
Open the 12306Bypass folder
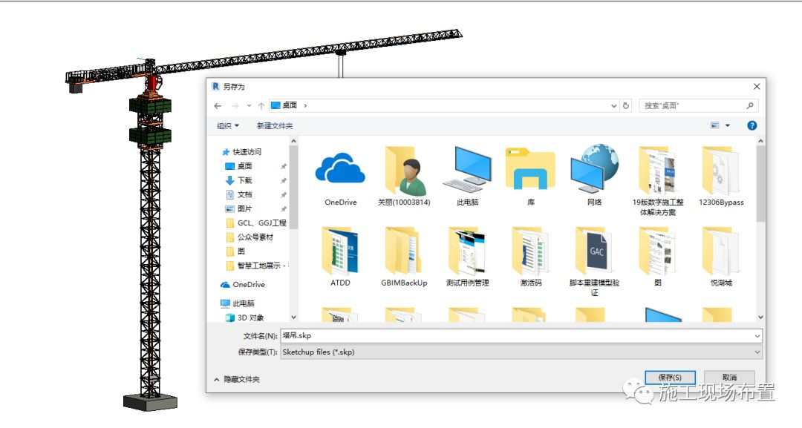[x=721, y=177]
